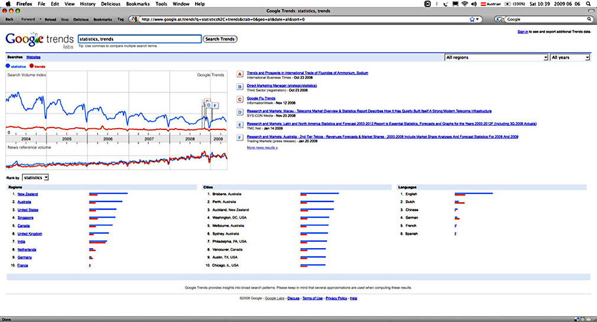This screenshot has height=322, width=597.
Task: Click marker D icon in news list
Action: click(x=240, y=112)
